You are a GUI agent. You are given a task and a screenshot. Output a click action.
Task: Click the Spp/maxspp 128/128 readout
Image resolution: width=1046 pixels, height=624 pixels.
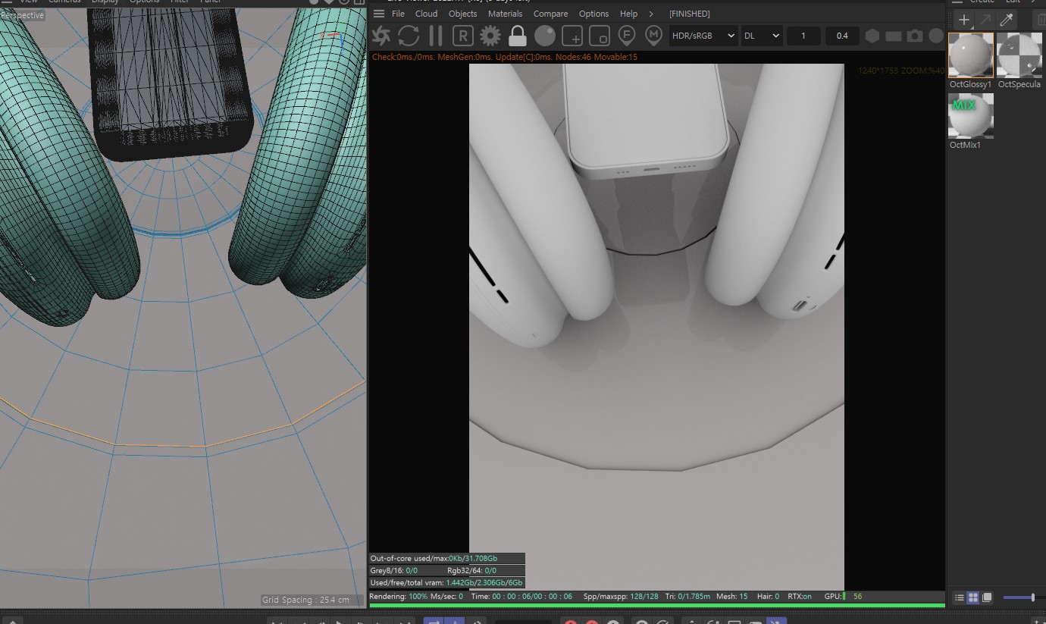click(x=621, y=597)
